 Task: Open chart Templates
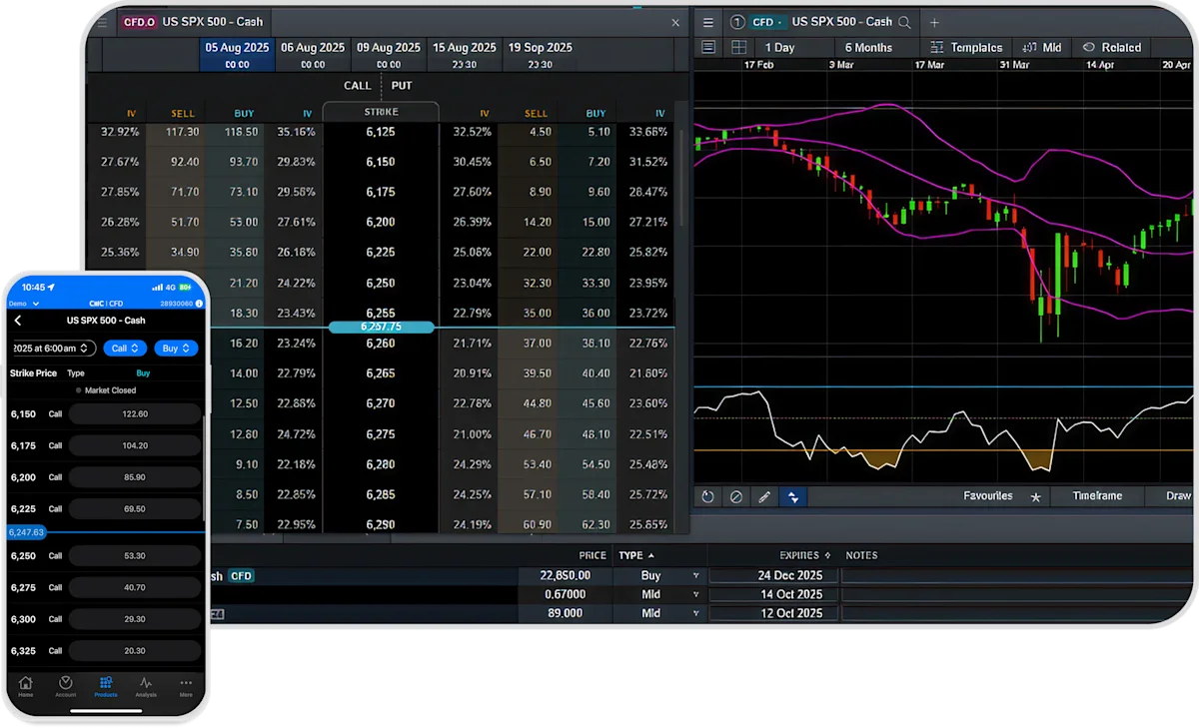click(966, 48)
